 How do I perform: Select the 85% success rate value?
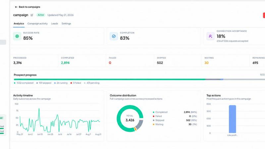[28, 38]
